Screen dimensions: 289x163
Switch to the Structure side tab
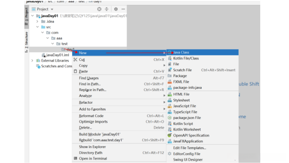click(x=26, y=42)
